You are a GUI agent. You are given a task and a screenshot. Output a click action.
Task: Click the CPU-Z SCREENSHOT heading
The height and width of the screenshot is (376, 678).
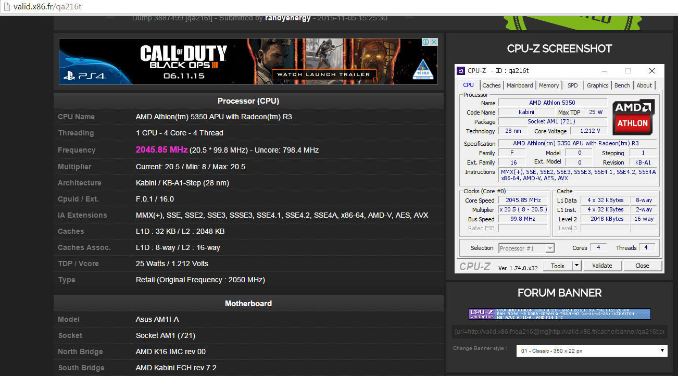tap(560, 48)
